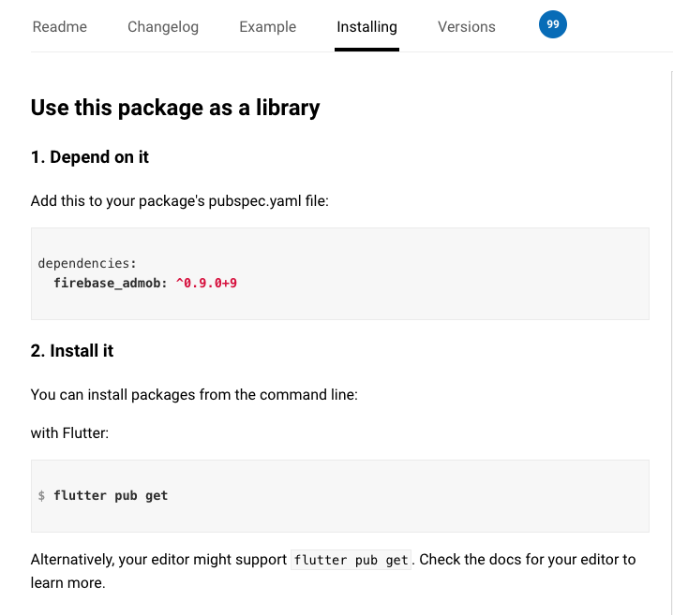Go to the Versions tab

tap(467, 26)
